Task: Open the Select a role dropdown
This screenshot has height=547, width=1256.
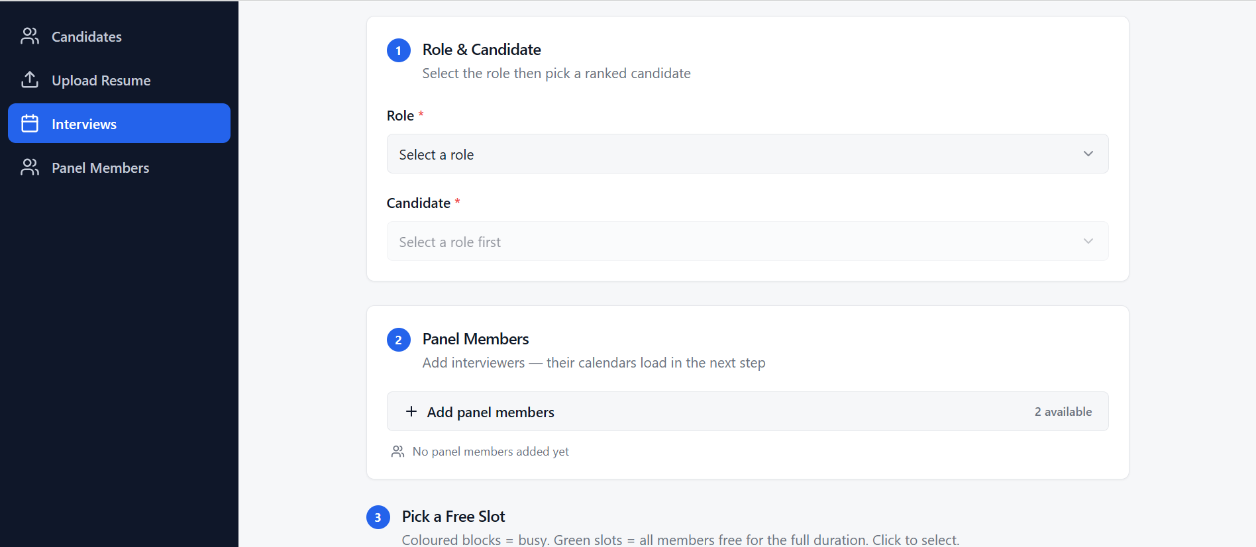Action: [747, 154]
